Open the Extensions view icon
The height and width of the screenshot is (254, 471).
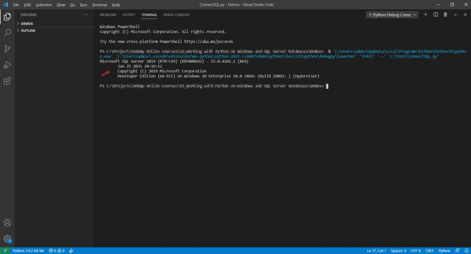click(x=7, y=81)
